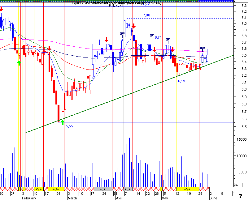Click the 28 date label in April
Viewport: 248px width, 200px height.
coord(157,194)
